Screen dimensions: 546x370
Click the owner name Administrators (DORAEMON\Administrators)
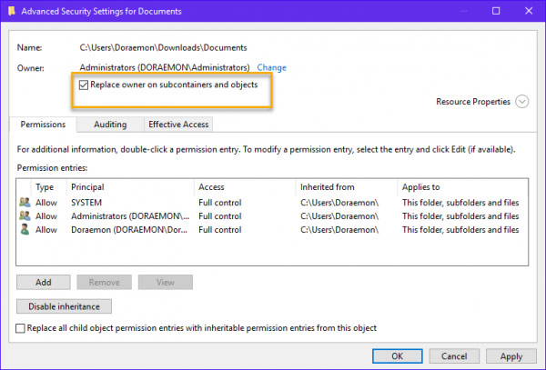point(165,67)
